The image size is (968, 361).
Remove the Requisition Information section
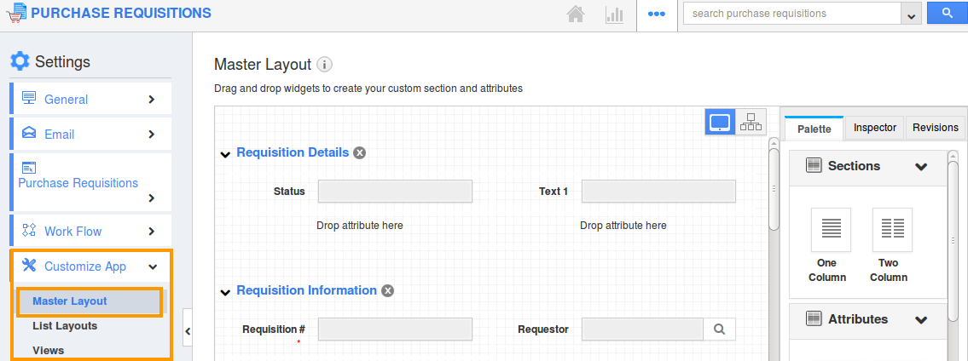click(388, 291)
